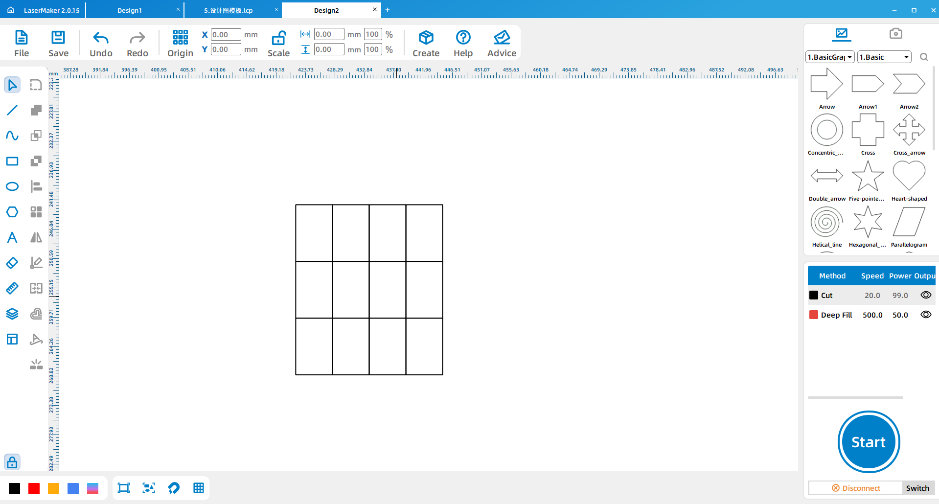
Task: Insert the Helical_line graphic
Action: [x=827, y=227]
